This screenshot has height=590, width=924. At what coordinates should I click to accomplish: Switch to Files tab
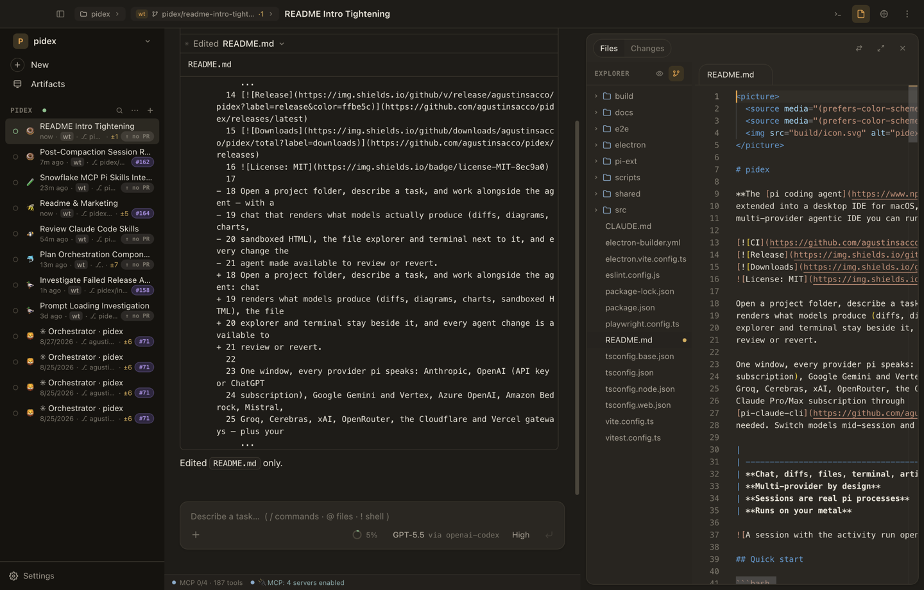pyautogui.click(x=608, y=48)
